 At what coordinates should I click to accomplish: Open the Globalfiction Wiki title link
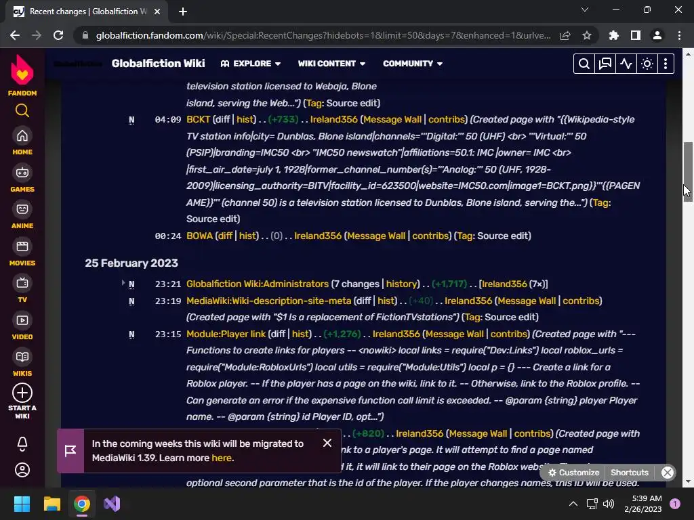pyautogui.click(x=158, y=64)
